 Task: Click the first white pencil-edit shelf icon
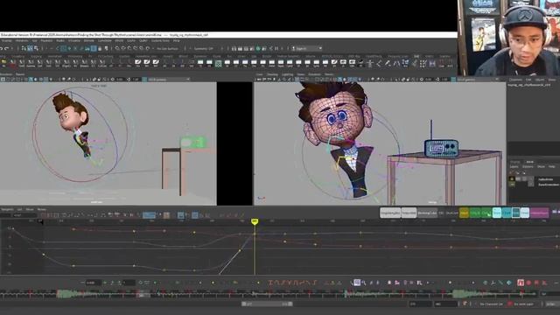point(138,63)
